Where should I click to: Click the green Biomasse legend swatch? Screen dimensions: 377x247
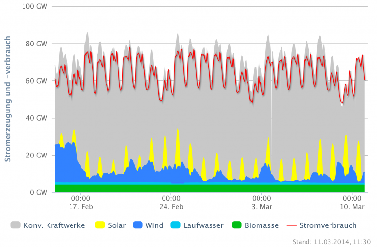236,225
